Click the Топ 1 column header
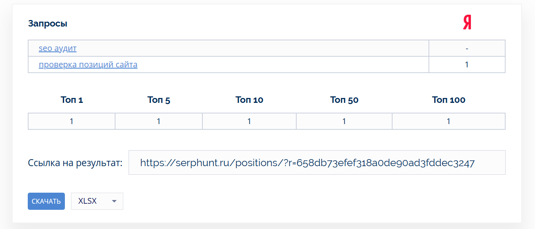Screen dimensions: 535x229 click(72, 100)
